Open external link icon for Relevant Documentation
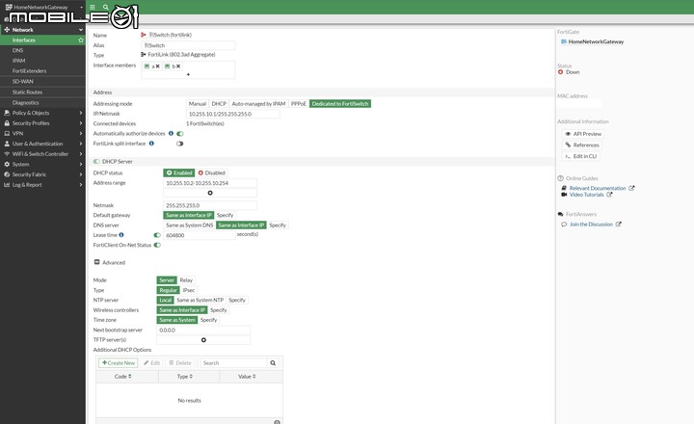This screenshot has width=694, height=424. pyautogui.click(x=631, y=188)
